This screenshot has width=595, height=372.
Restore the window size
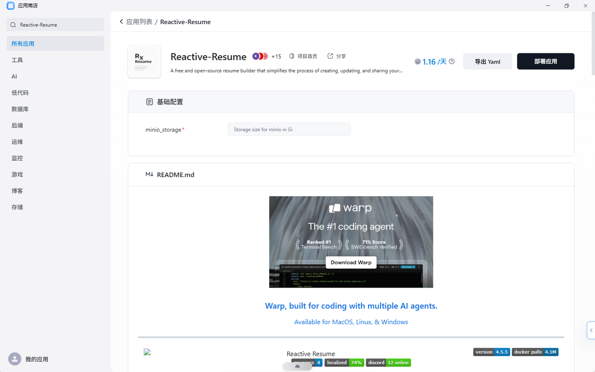pyautogui.click(x=567, y=6)
